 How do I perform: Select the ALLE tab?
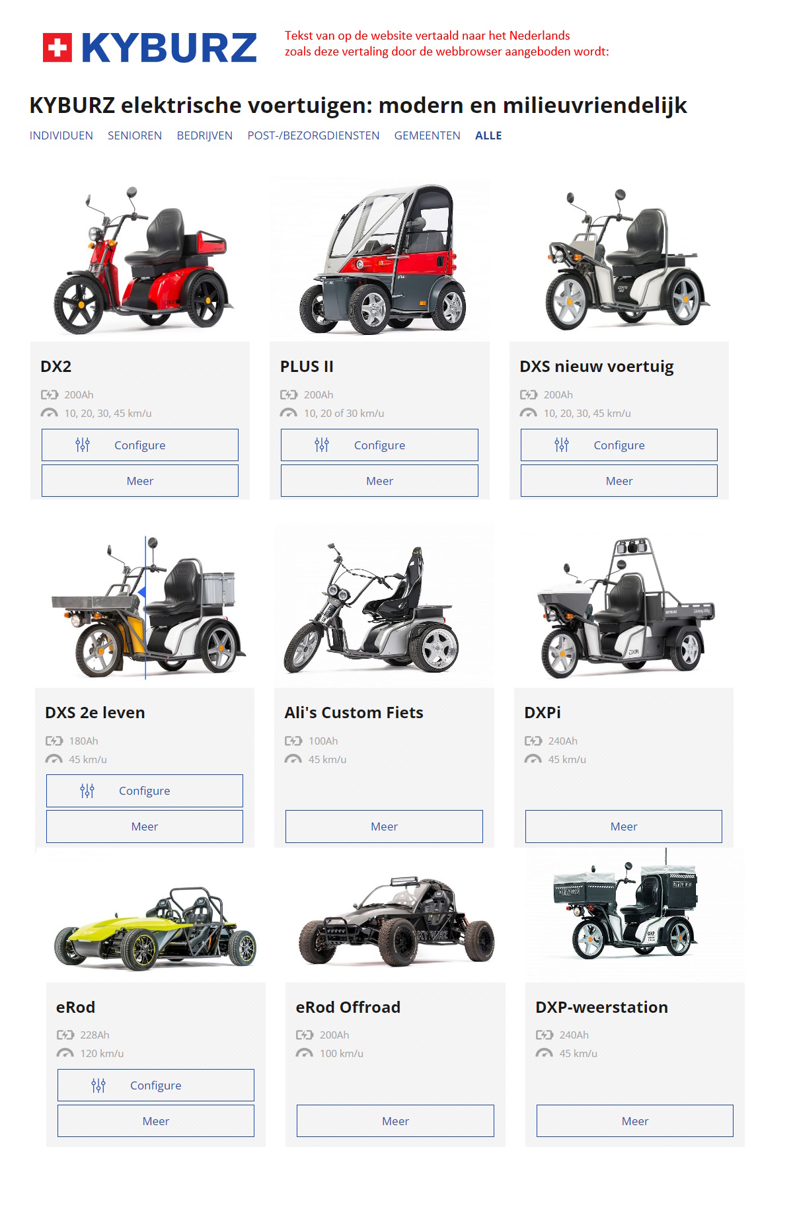488,135
